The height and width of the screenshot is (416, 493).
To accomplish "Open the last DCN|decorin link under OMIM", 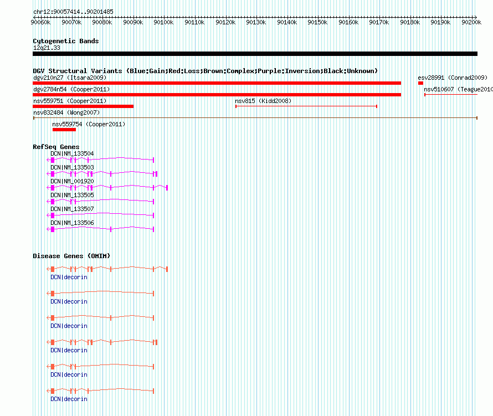I will pyautogui.click(x=69, y=399).
